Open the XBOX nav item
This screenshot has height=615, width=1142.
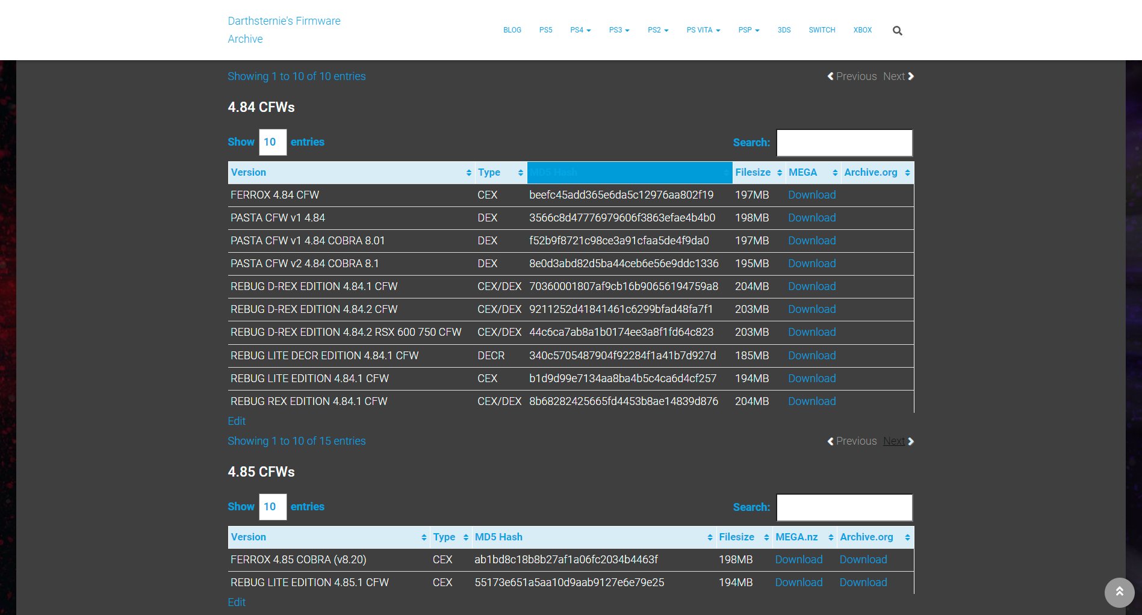(x=862, y=30)
